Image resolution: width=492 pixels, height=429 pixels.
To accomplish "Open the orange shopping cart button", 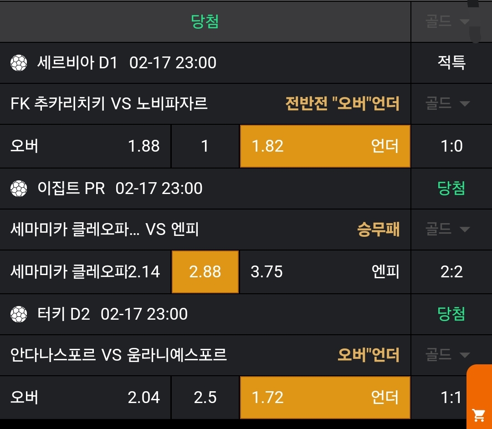I will coord(479,414).
